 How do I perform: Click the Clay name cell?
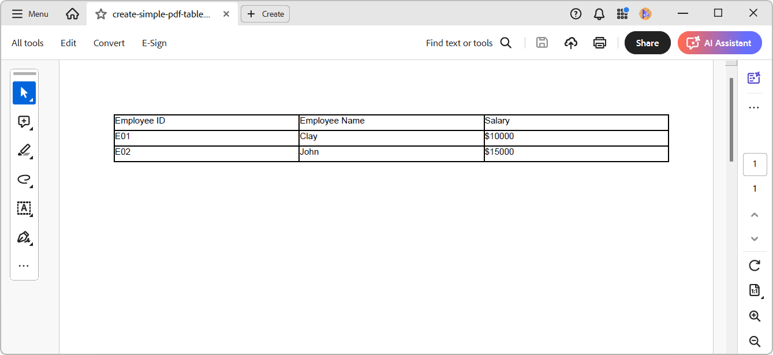(x=391, y=138)
